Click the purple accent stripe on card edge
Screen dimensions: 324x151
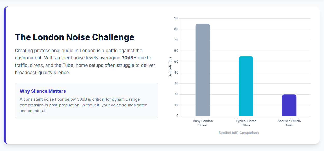pos(5,75)
